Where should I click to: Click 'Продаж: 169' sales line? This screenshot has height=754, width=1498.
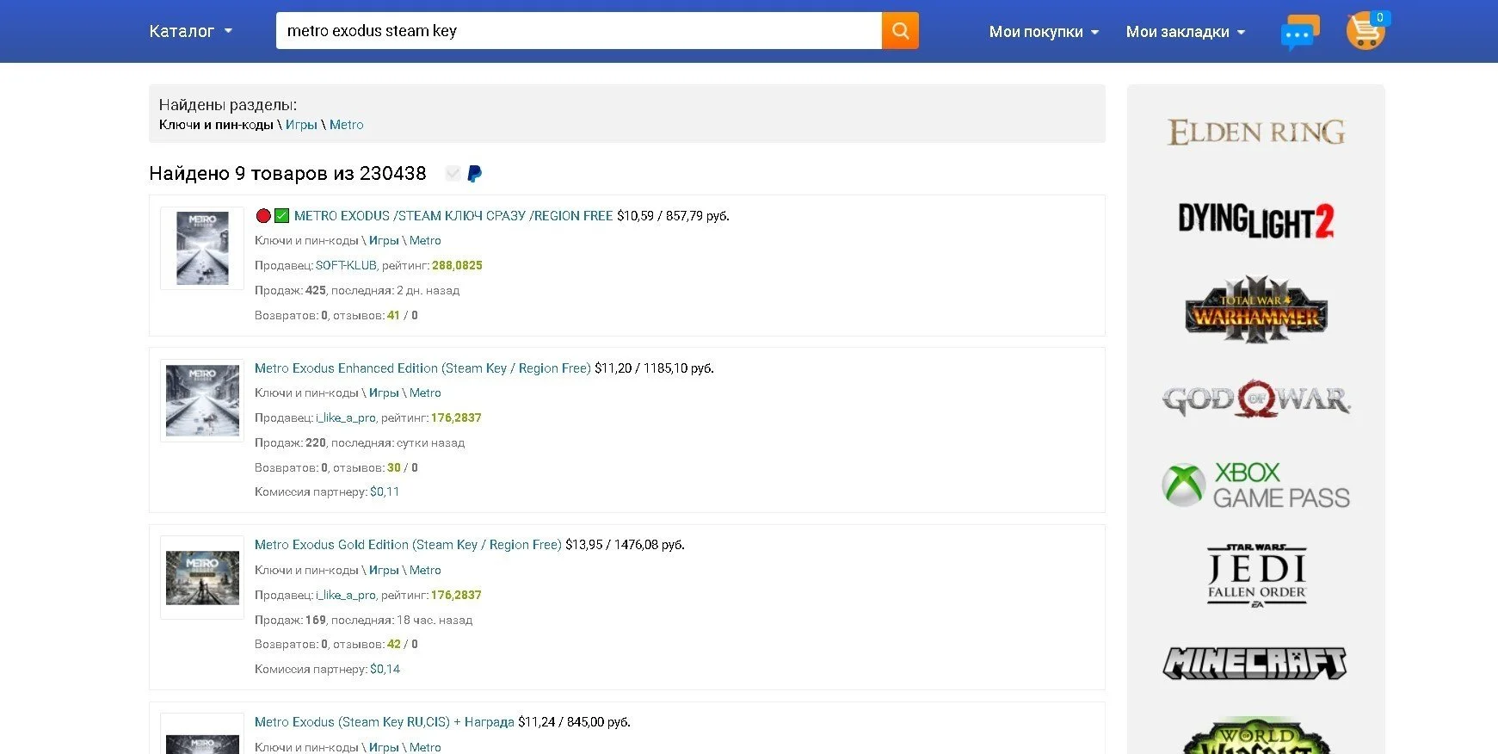363,621
